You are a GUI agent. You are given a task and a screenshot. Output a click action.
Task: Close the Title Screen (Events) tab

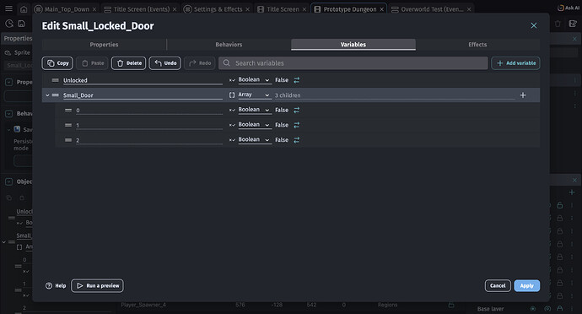pyautogui.click(x=175, y=9)
